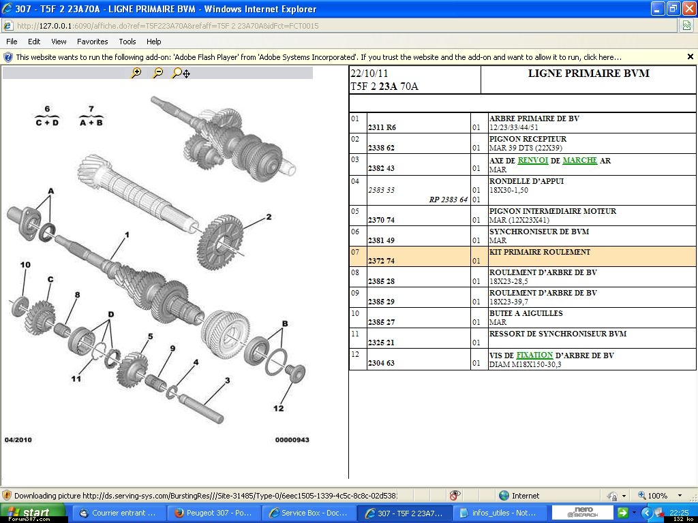Click the status bar security shield icon
Viewport: 698px width, 523px height.
[x=7, y=496]
